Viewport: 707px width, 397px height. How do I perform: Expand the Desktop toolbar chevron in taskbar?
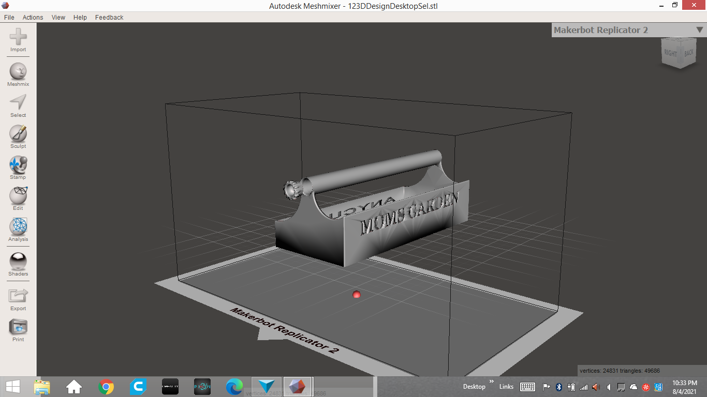[491, 382]
